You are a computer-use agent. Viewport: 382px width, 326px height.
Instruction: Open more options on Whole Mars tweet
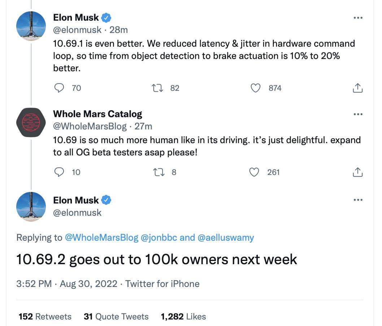pyautogui.click(x=357, y=114)
